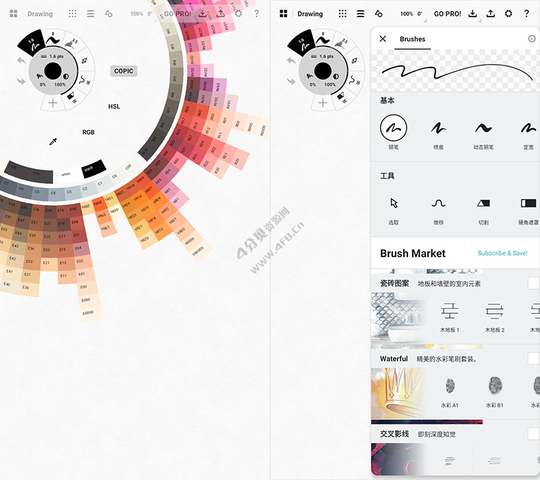Choose the 微移 nudge tool
Screen dimensions: 540x480
click(x=438, y=203)
